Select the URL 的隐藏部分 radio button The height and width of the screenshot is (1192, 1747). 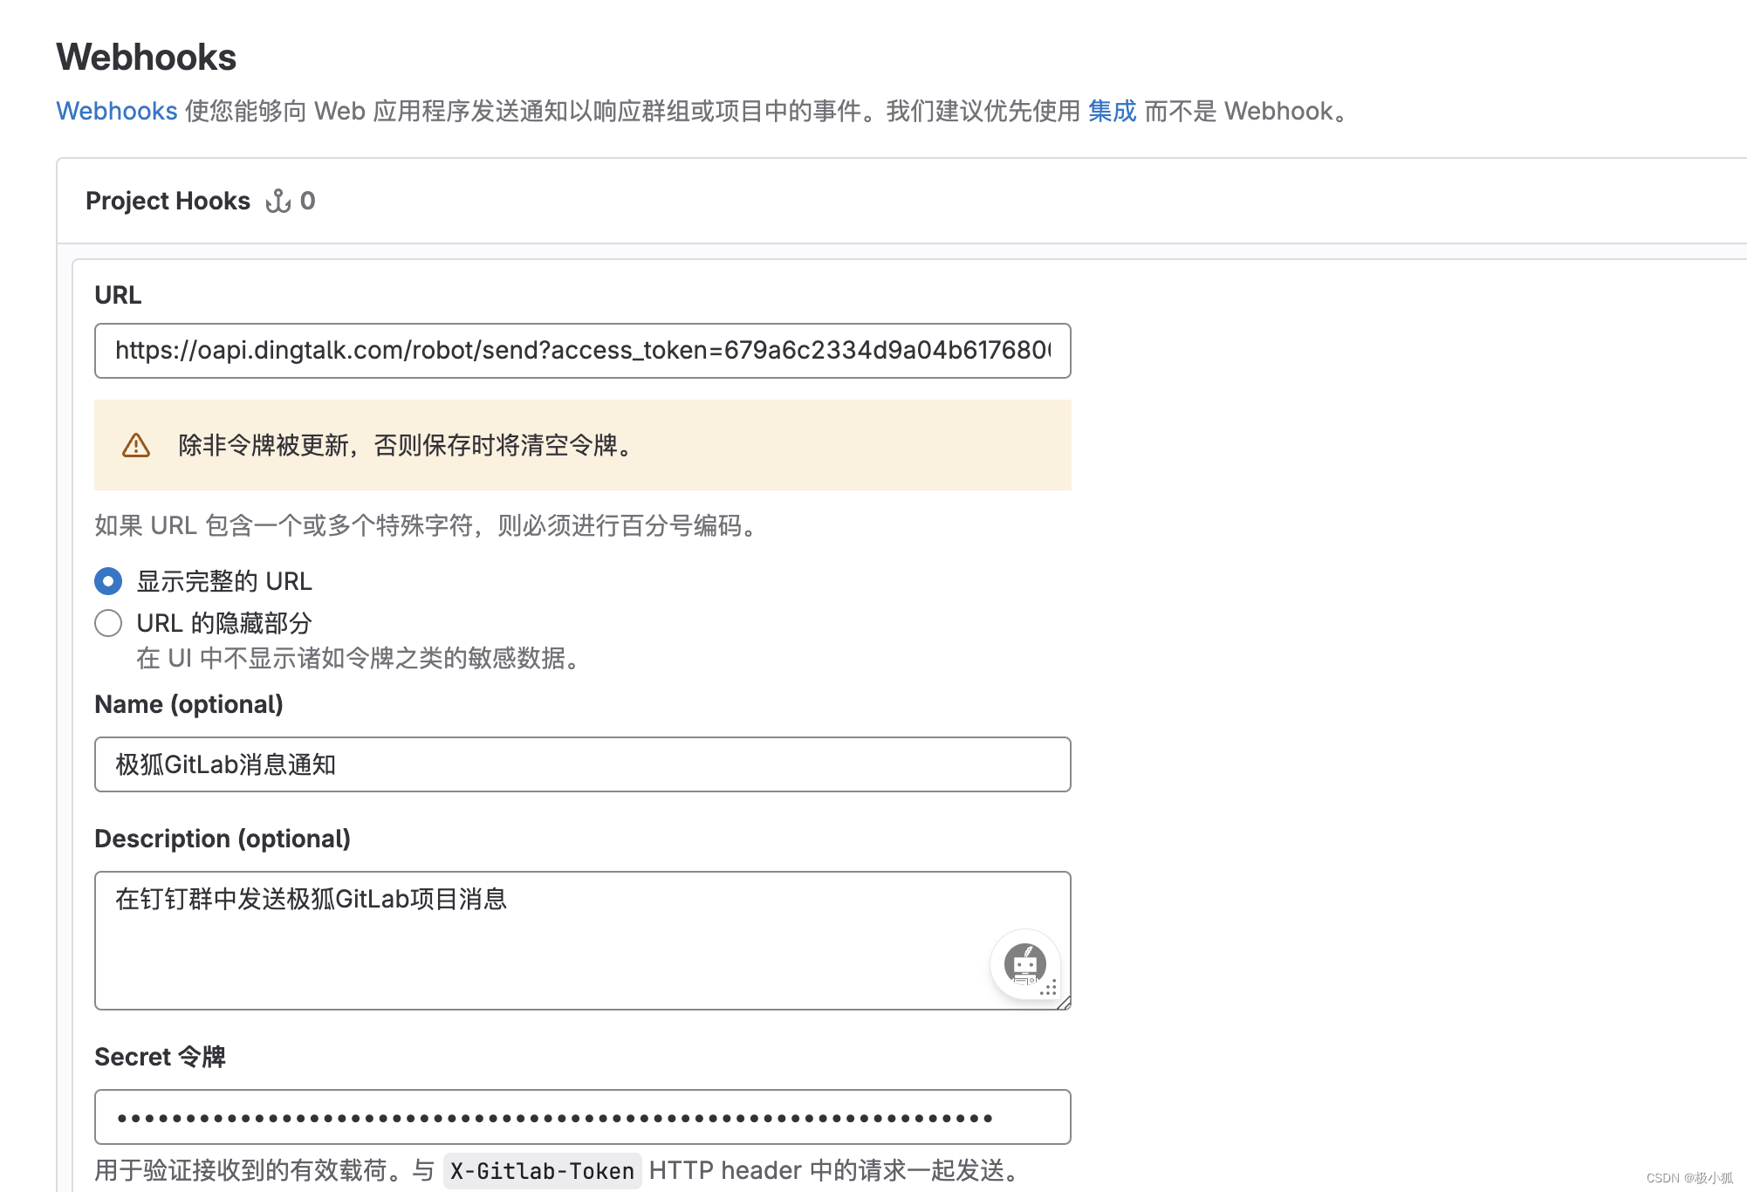point(108,623)
